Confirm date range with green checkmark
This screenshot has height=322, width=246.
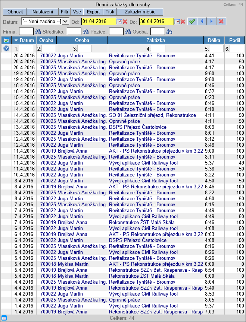192,22
